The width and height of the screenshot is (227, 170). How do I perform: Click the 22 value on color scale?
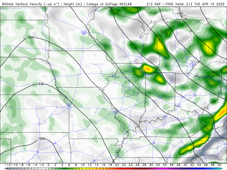pyautogui.click(x=124, y=165)
